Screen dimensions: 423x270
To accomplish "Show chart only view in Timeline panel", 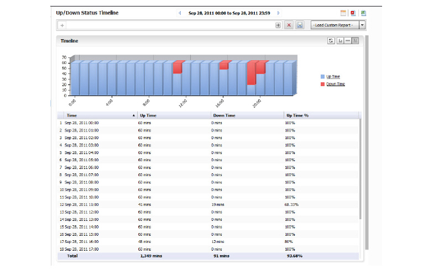I will click(x=340, y=41).
